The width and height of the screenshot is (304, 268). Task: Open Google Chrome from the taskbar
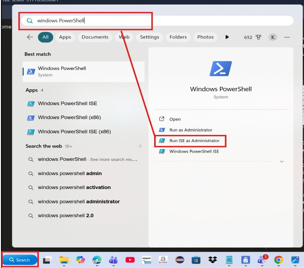[279, 260]
